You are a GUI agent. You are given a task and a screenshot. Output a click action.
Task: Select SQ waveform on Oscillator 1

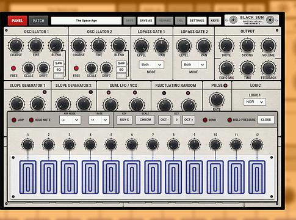(59, 70)
